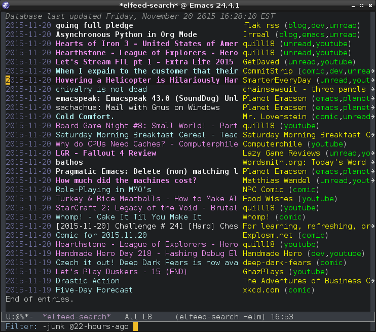Image resolution: width=376 pixels, height=332 pixels.
Task: Click 'LGR - Fallout 4 Review' entry
Action: [x=106, y=153]
